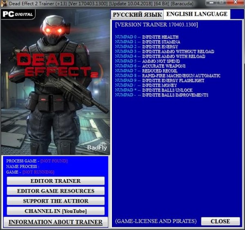Click INFINITE AMMO WITHOUT RELOAD line
Screen dimensions: 245x230
click(x=165, y=52)
